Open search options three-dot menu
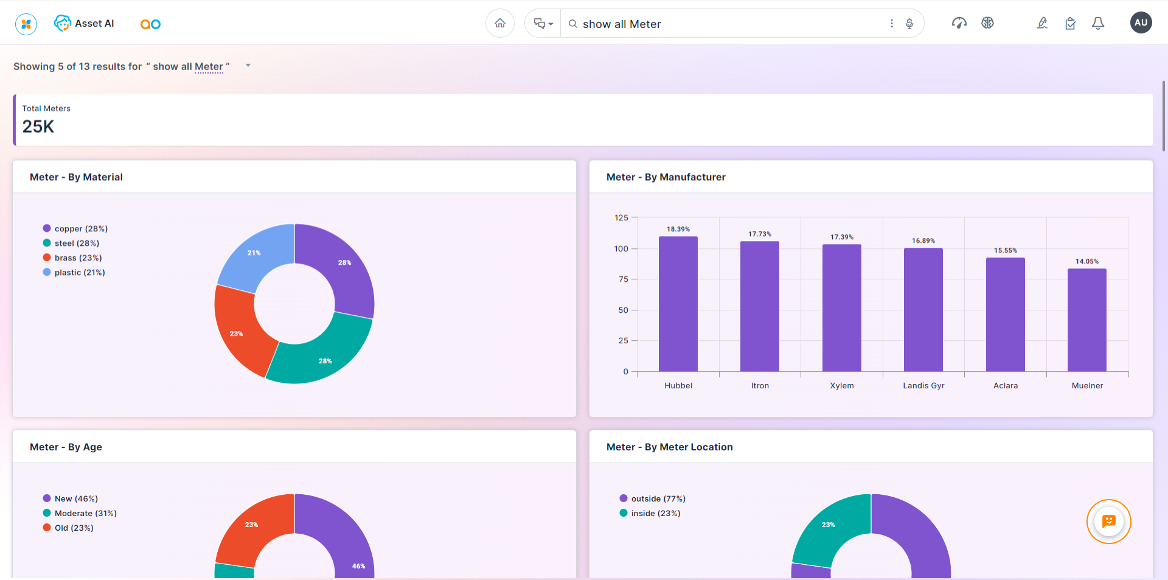 point(892,24)
